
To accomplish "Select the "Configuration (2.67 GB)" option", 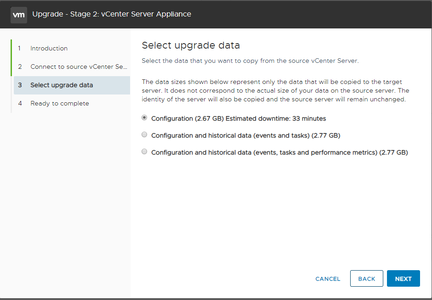I will pos(144,117).
